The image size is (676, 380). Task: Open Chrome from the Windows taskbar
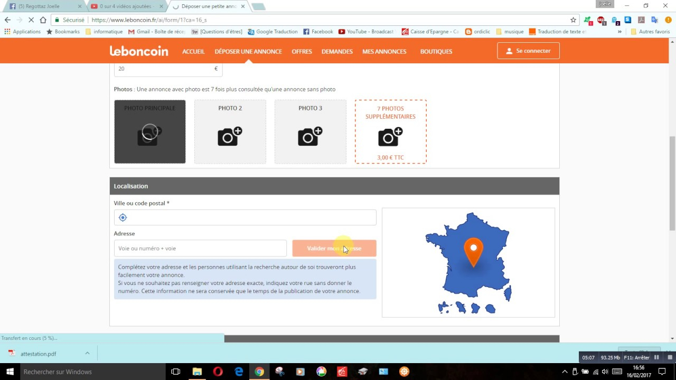(x=259, y=372)
